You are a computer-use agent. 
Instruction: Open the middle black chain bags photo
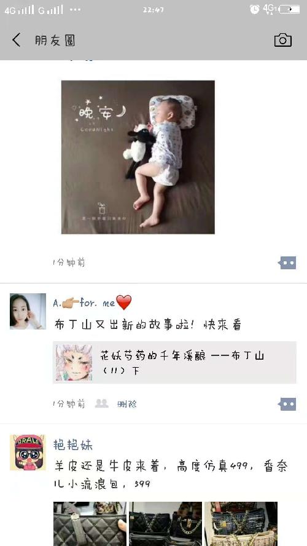coord(166,524)
